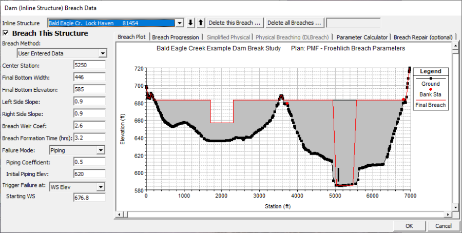Open the Failure Mode Piping dropdown
This screenshot has height=233, width=462.
point(101,150)
